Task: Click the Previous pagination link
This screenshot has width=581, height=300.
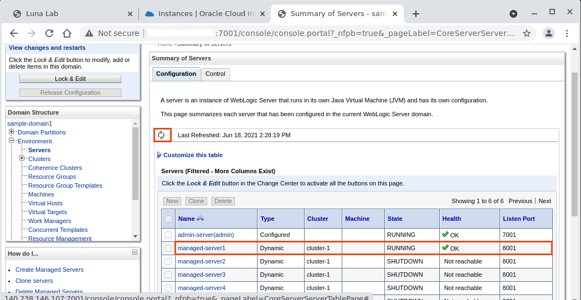Action: pyautogui.click(x=520, y=201)
